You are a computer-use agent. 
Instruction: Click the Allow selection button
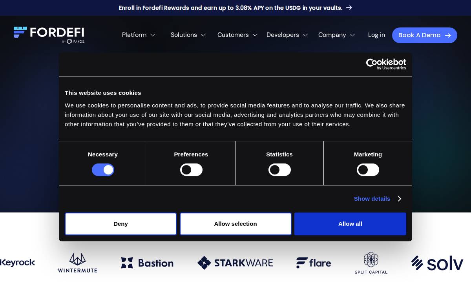click(235, 224)
